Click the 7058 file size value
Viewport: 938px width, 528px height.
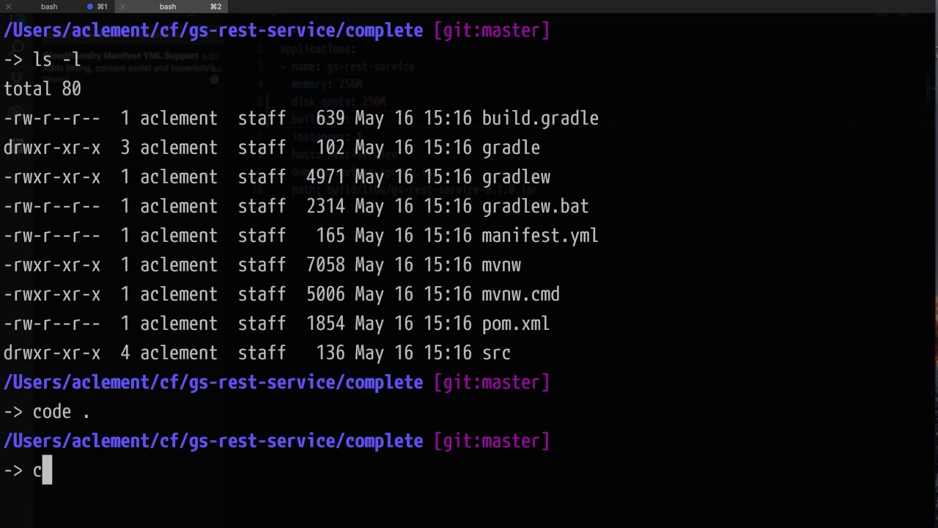(325, 265)
